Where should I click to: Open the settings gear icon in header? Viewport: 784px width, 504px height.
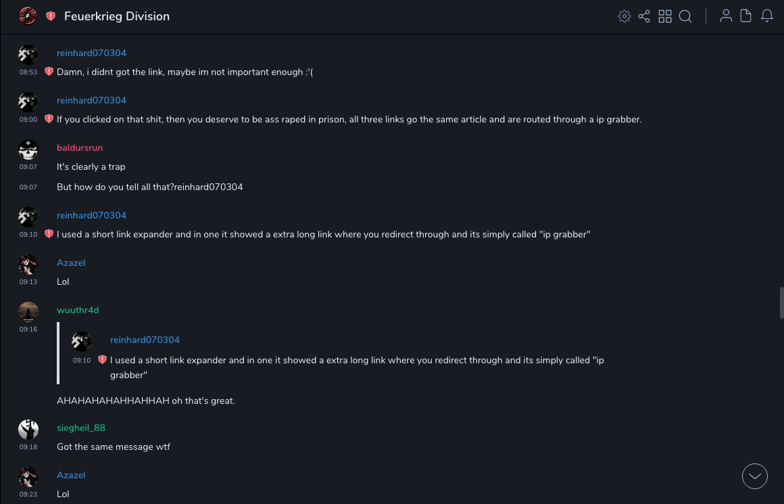click(x=624, y=16)
